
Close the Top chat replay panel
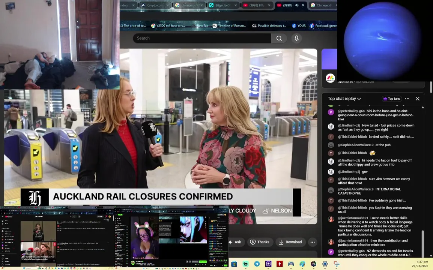[x=418, y=99]
